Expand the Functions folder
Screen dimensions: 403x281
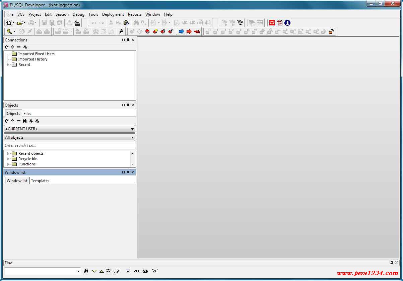[8, 164]
